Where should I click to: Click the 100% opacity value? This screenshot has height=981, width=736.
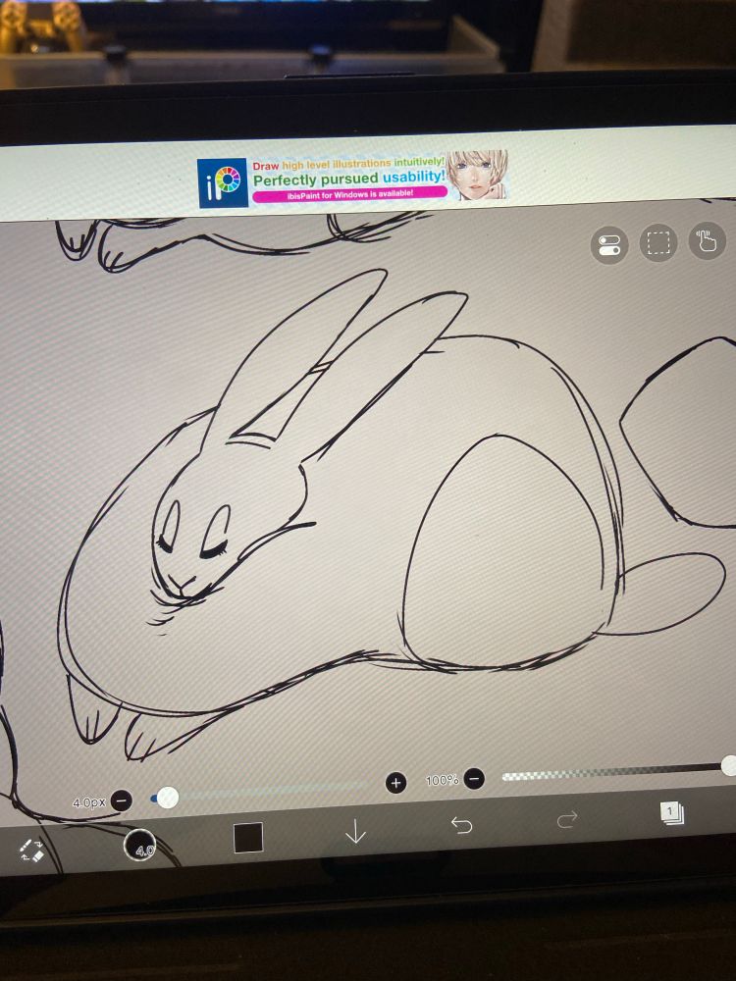click(442, 780)
